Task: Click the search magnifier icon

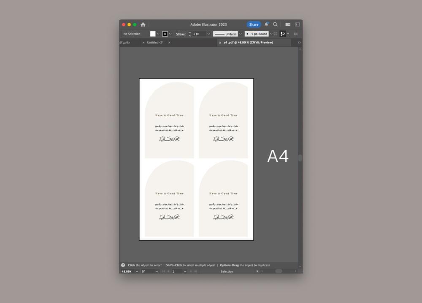Action: point(275,25)
